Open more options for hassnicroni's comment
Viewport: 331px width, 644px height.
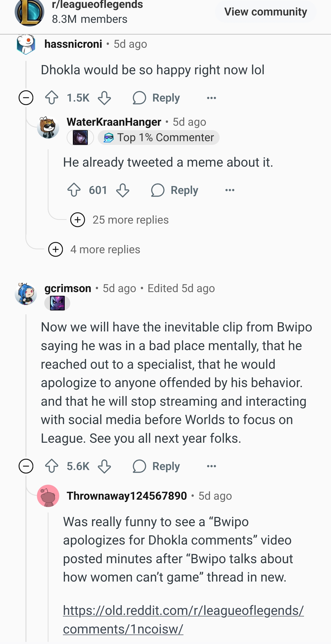pos(211,98)
